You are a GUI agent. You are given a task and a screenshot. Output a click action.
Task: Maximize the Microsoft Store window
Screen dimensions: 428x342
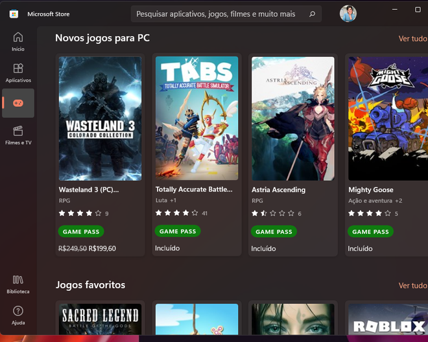pos(418,10)
